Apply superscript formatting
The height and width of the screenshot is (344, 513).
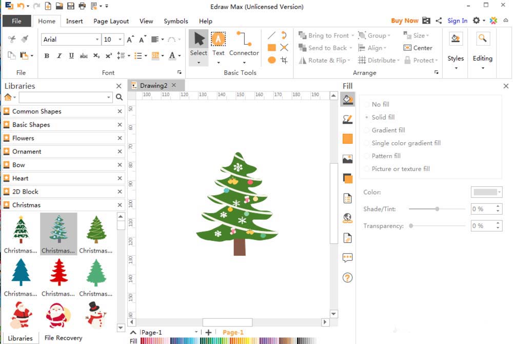point(109,55)
